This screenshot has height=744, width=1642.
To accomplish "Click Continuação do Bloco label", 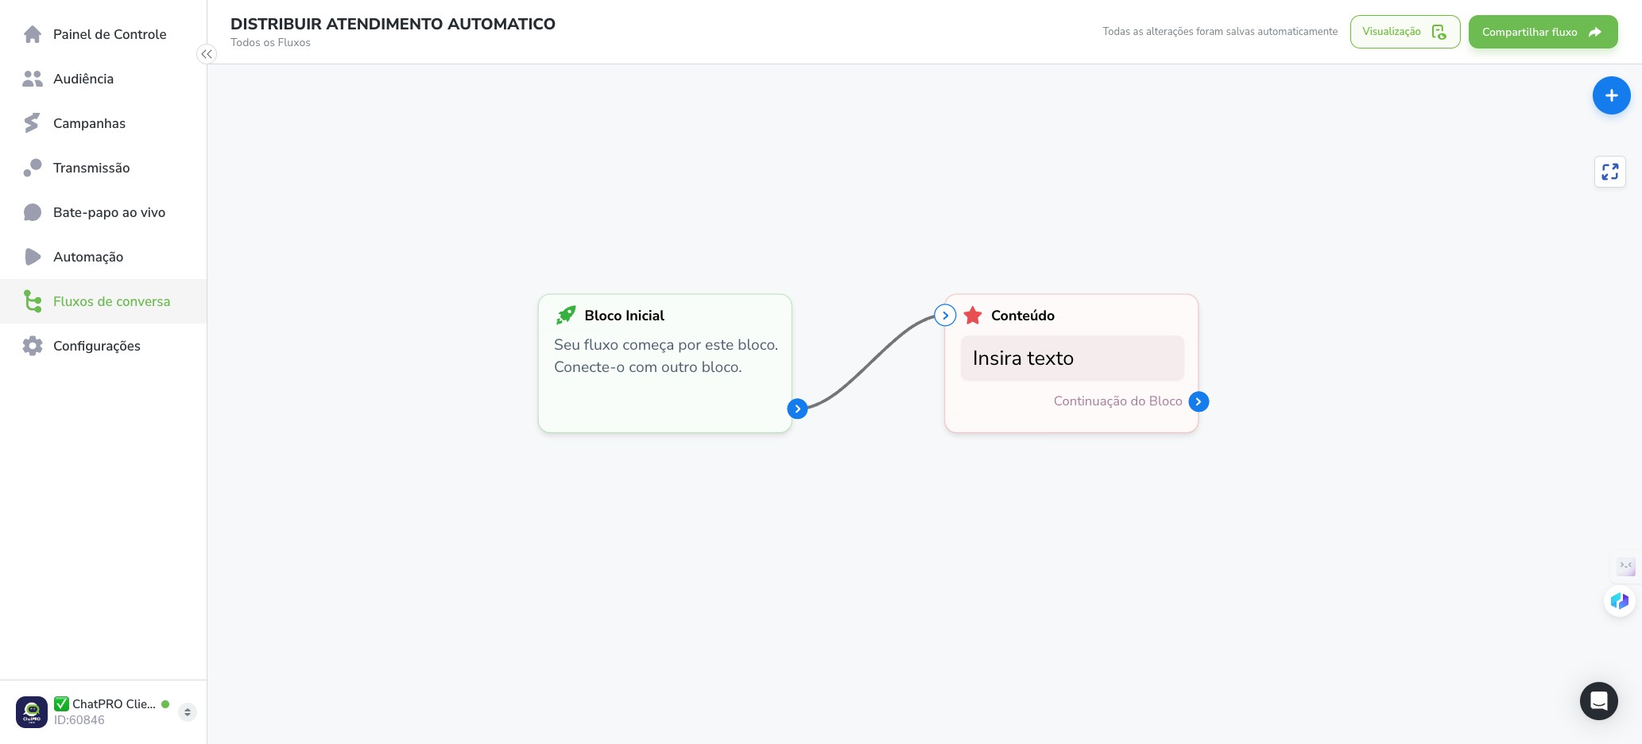I will click(1117, 401).
